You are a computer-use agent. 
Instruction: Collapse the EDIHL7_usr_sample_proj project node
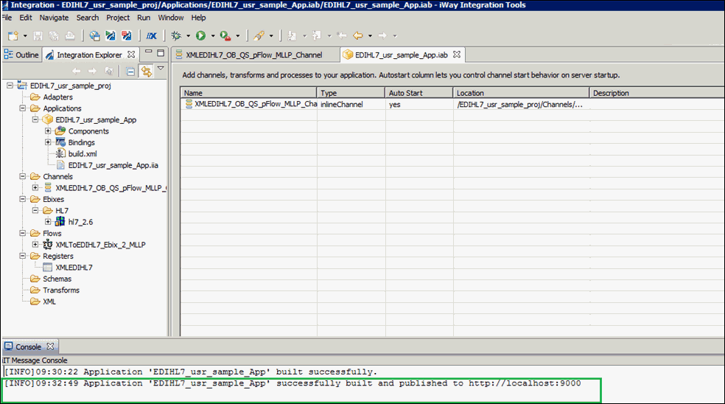click(x=10, y=86)
